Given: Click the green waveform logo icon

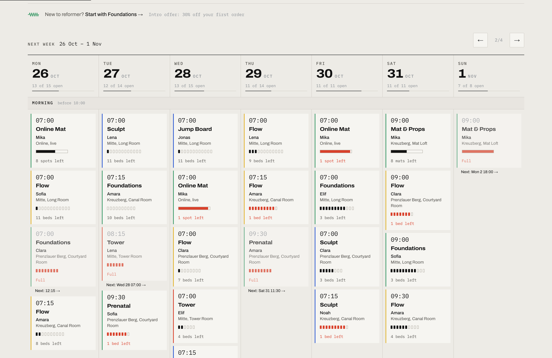Looking at the screenshot, I should [x=33, y=15].
